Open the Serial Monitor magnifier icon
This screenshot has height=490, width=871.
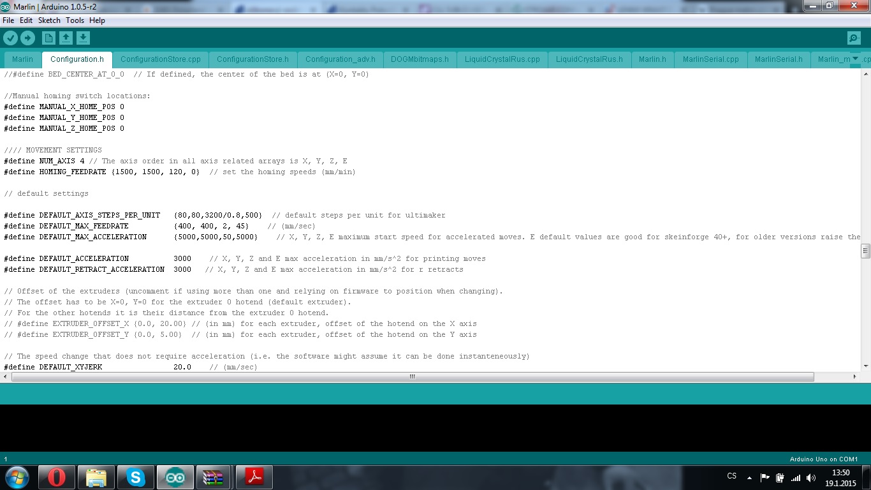[854, 38]
